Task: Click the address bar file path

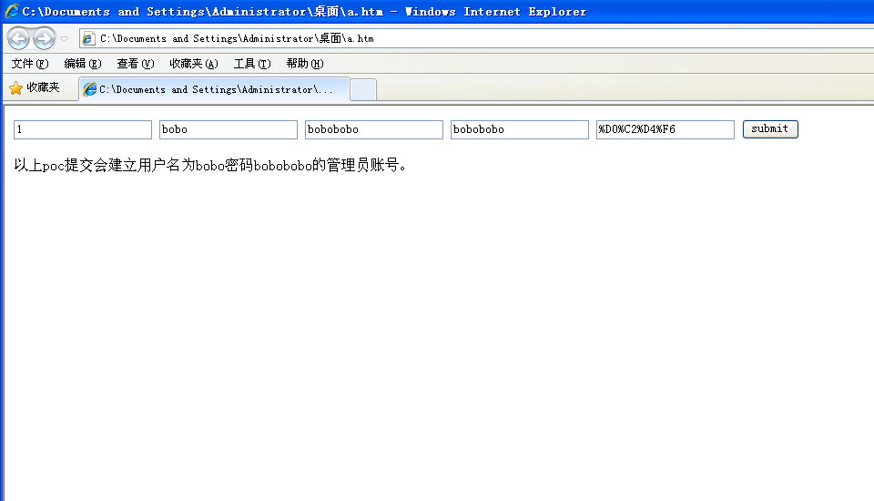Action: point(237,38)
